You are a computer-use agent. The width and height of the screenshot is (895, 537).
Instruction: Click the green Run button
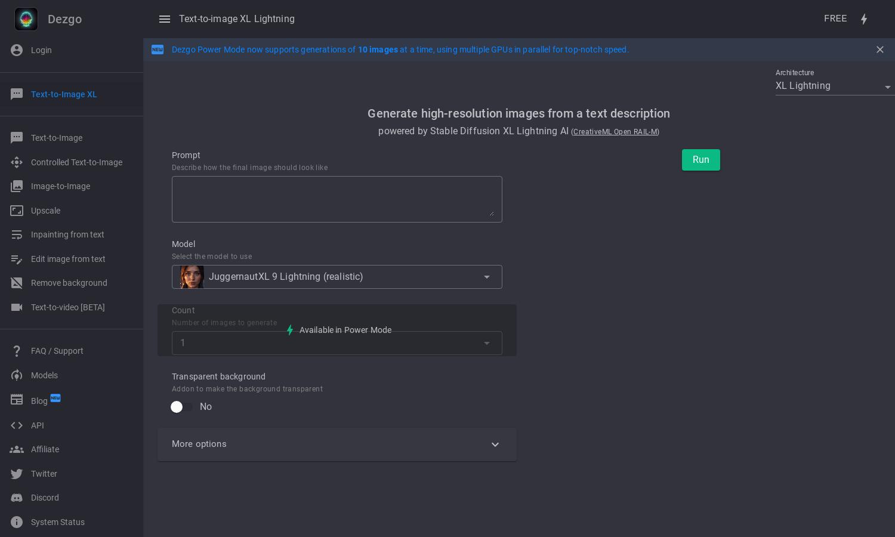(701, 160)
